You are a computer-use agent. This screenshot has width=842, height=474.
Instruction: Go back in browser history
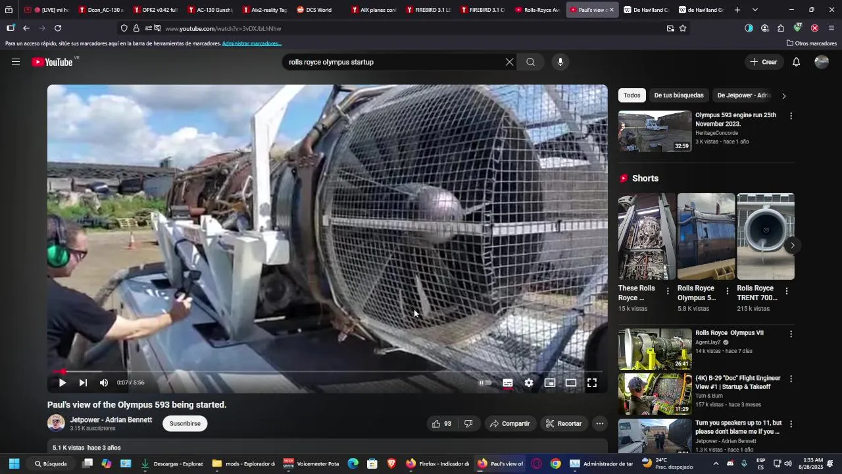point(26,28)
